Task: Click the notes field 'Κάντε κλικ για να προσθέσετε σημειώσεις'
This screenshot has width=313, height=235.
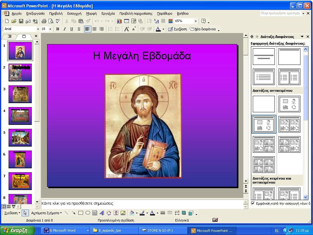Action: coord(142,203)
